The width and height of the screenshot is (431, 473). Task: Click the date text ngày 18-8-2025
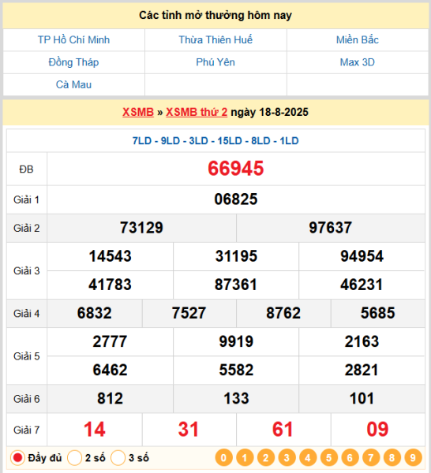(269, 112)
